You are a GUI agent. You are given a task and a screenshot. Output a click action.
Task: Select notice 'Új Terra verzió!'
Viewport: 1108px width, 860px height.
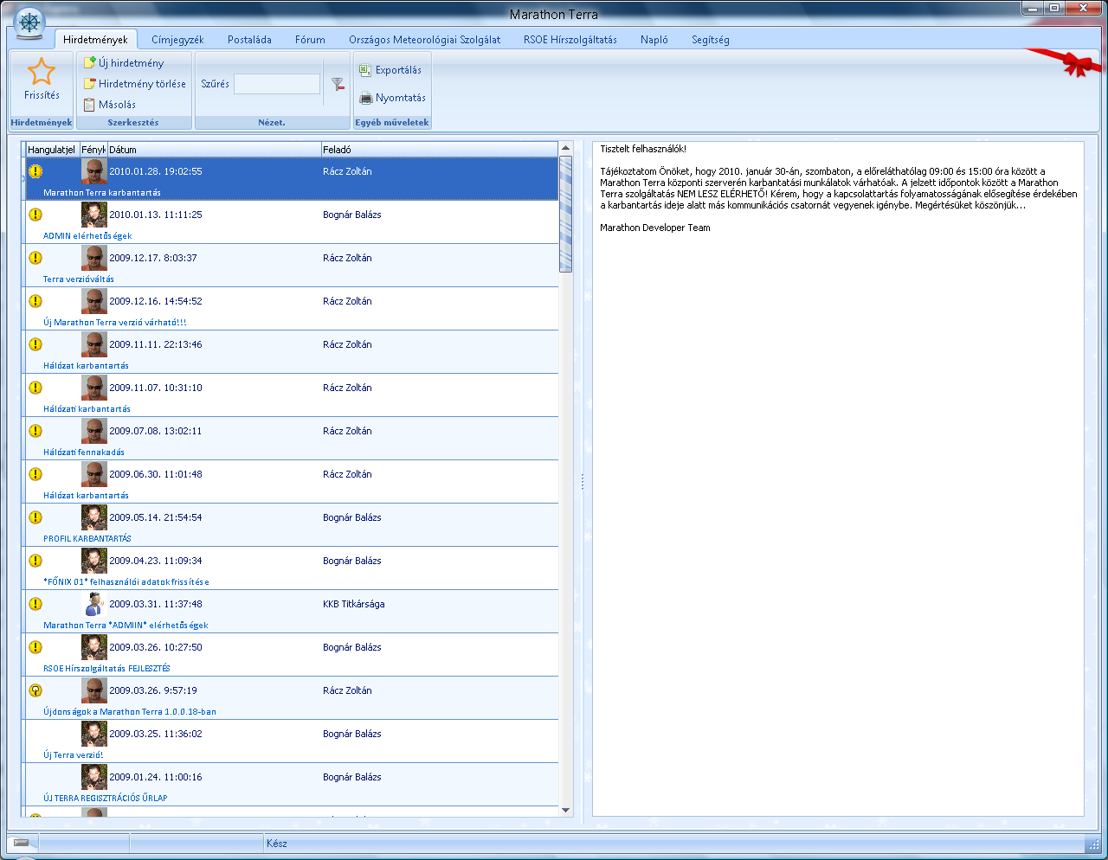74,755
